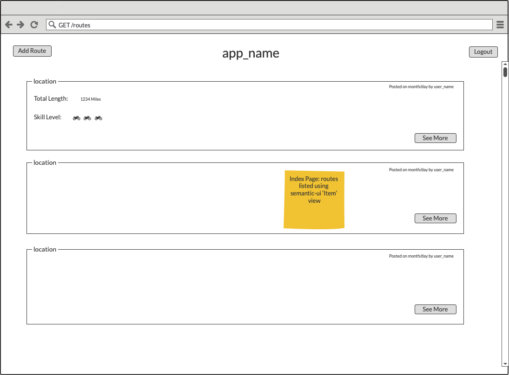Image resolution: width=509 pixels, height=375 pixels.
Task: Click the browser back arrow
Action: [x=9, y=25]
